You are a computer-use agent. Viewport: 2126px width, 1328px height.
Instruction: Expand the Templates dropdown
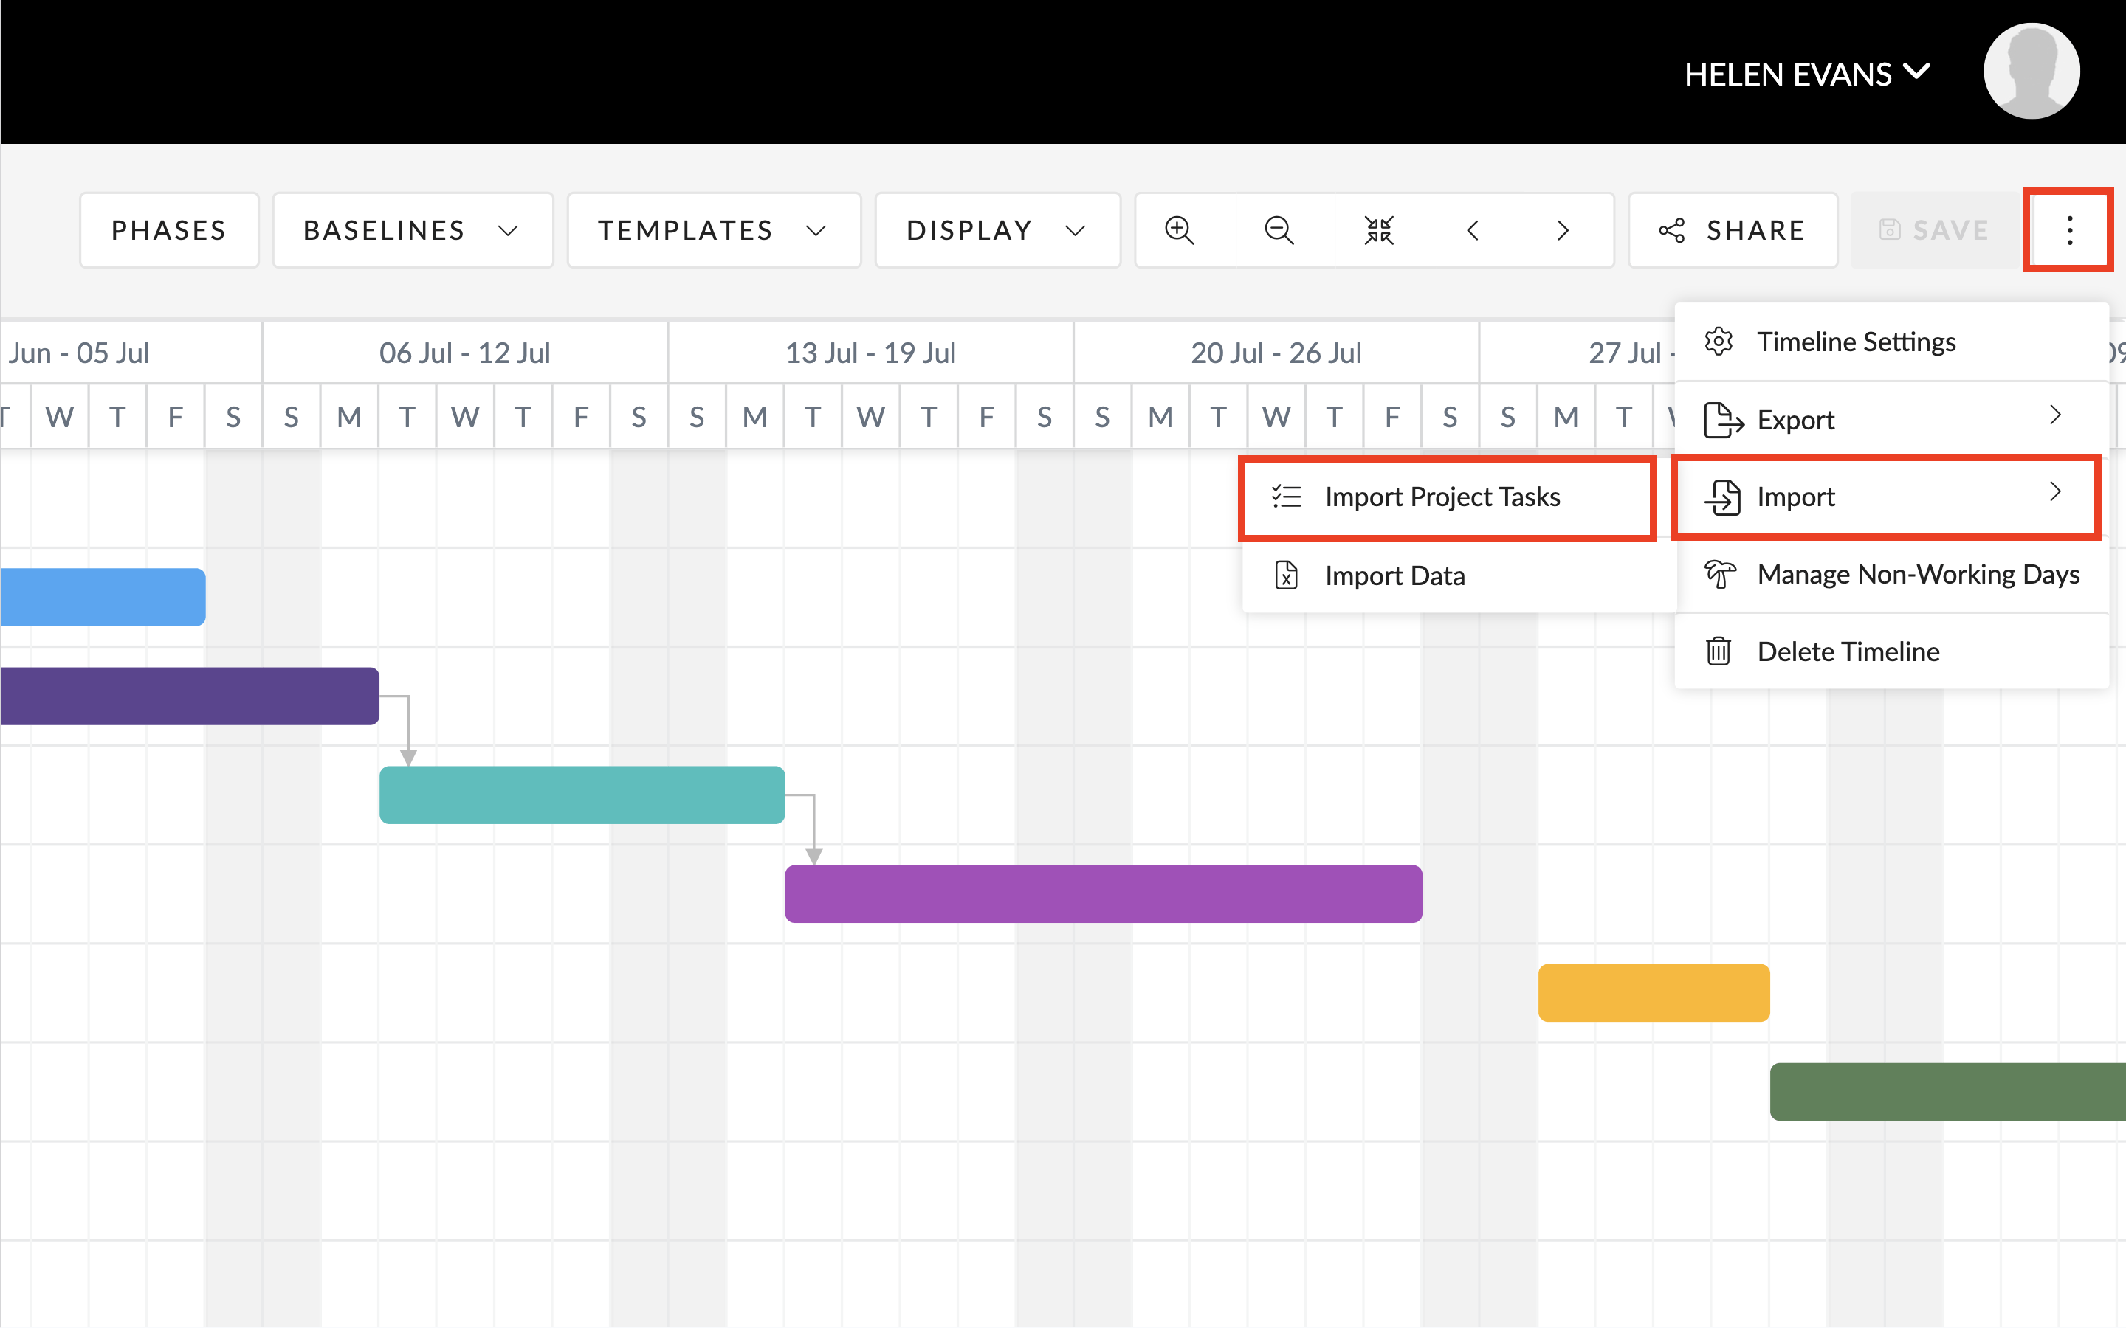713,230
